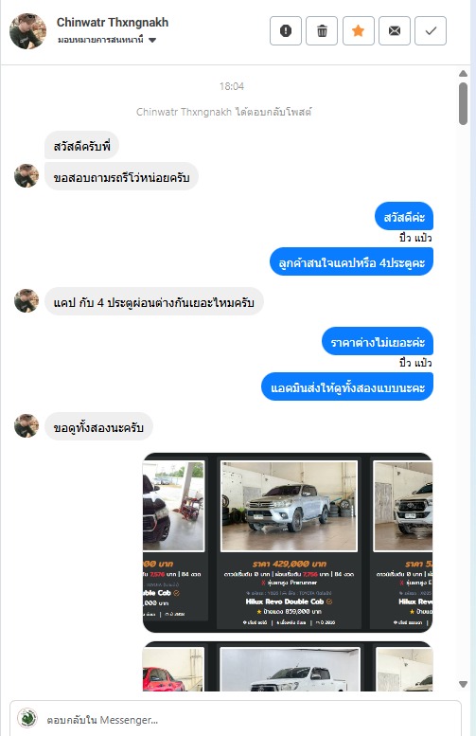Mark conversation done with checkmark button
The height and width of the screenshot is (736, 476).
click(x=431, y=31)
